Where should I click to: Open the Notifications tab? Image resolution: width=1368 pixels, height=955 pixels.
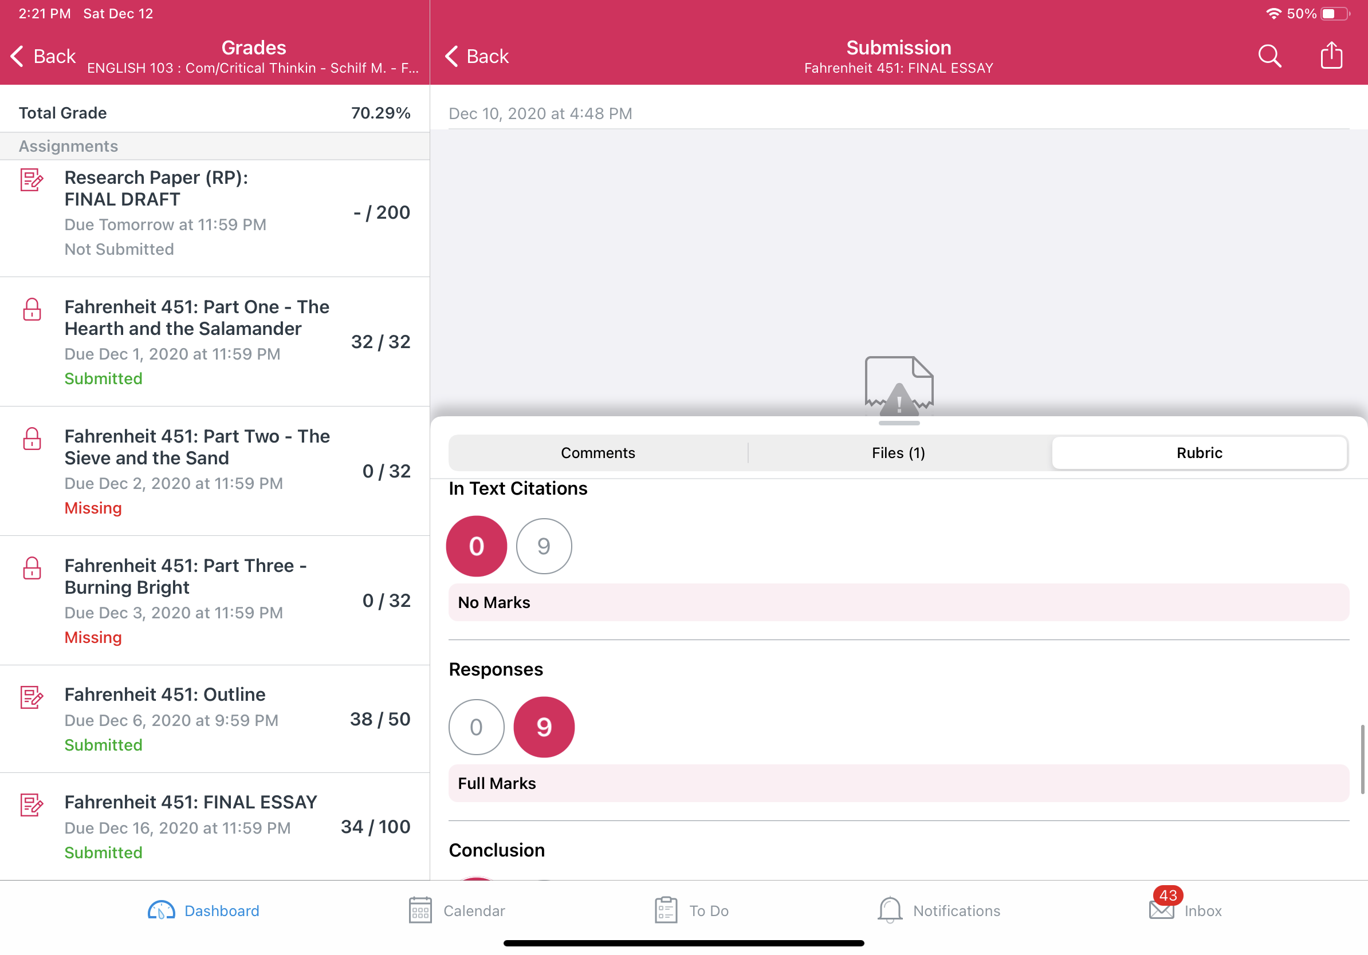pyautogui.click(x=938, y=910)
